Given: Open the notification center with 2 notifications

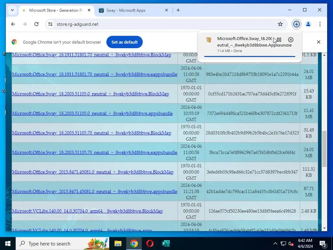Looking at the screenshot, I should click(323, 243).
